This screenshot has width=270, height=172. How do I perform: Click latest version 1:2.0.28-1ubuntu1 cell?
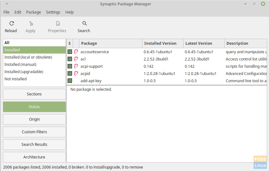pos(201,73)
